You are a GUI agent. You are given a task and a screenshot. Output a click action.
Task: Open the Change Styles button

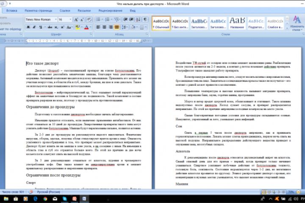tap(297, 23)
